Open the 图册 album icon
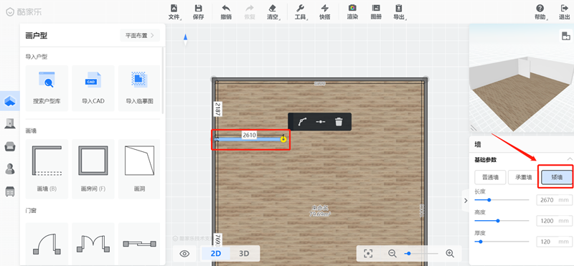 (x=375, y=12)
